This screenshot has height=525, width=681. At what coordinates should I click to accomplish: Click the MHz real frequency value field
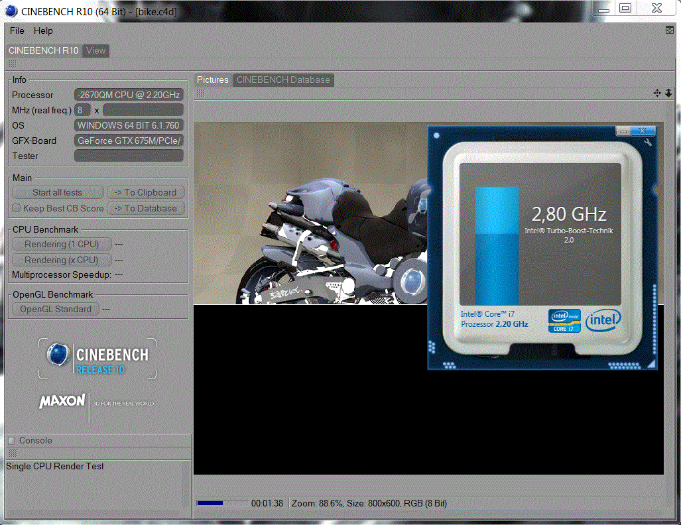pyautogui.click(x=143, y=110)
